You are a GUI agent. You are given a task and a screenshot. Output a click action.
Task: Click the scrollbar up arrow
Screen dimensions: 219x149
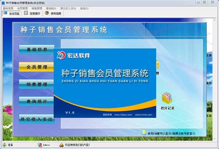[x=214, y=20]
